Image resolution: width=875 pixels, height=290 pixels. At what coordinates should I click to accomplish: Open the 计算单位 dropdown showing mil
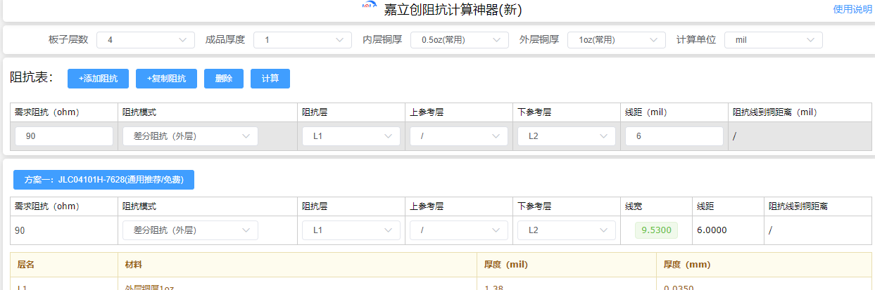(774, 40)
